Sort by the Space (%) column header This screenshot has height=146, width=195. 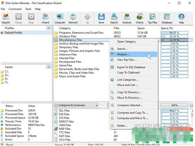(x=167, y=28)
